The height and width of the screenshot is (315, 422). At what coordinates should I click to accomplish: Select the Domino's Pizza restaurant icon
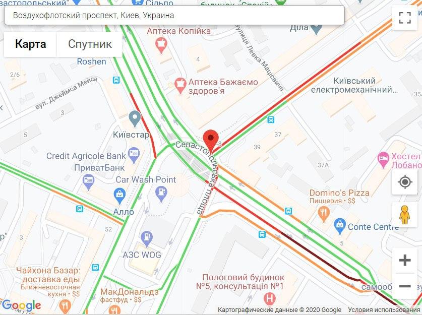click(x=324, y=214)
